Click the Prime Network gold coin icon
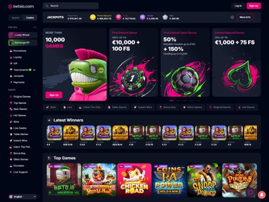The image size is (269, 202). point(93,17)
